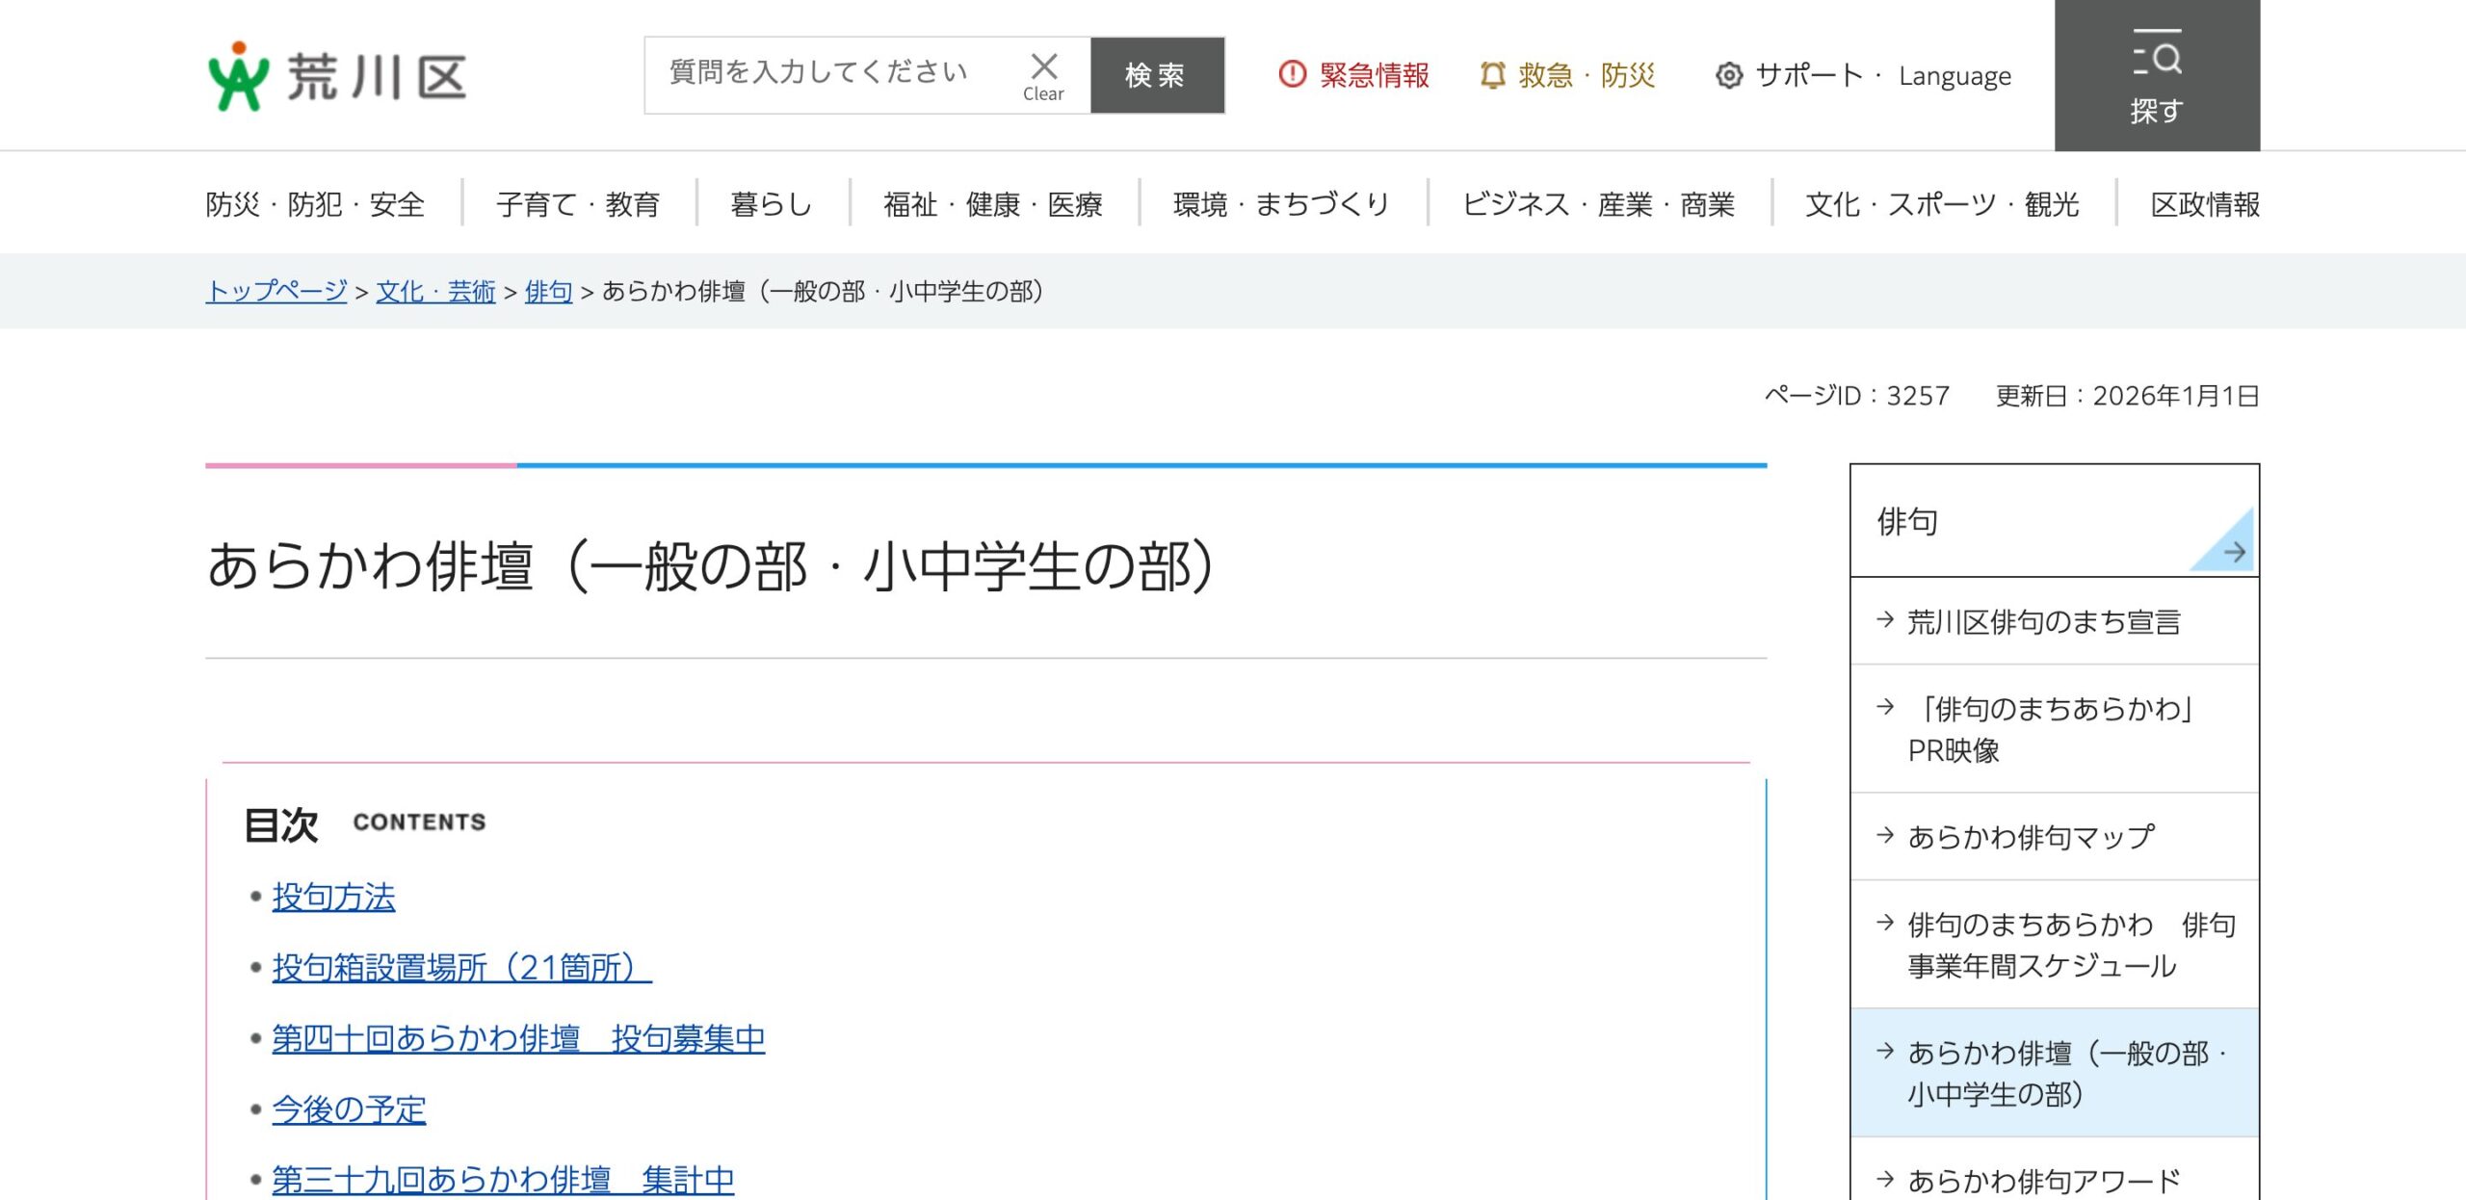Click the blue arrow on 俳句 sidebar header
This screenshot has width=2466, height=1200.
pyautogui.click(x=2234, y=552)
